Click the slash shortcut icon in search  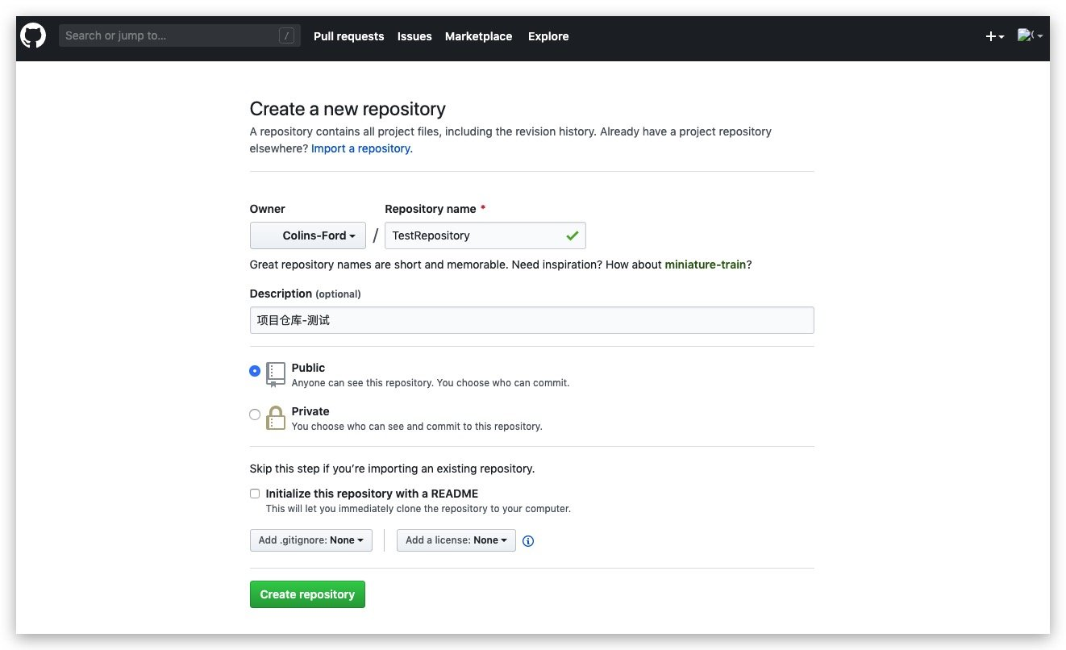[286, 35]
